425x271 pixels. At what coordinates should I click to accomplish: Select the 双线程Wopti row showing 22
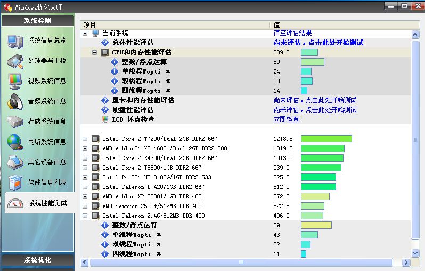(x=246, y=244)
